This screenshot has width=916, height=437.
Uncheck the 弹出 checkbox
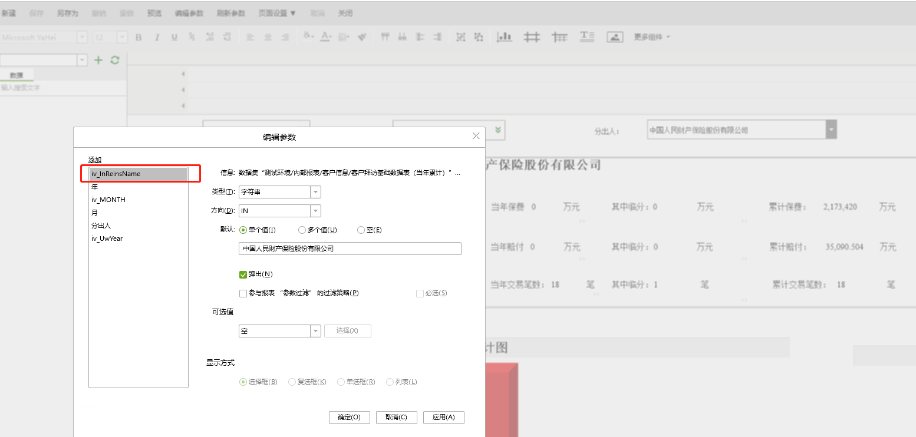click(243, 274)
